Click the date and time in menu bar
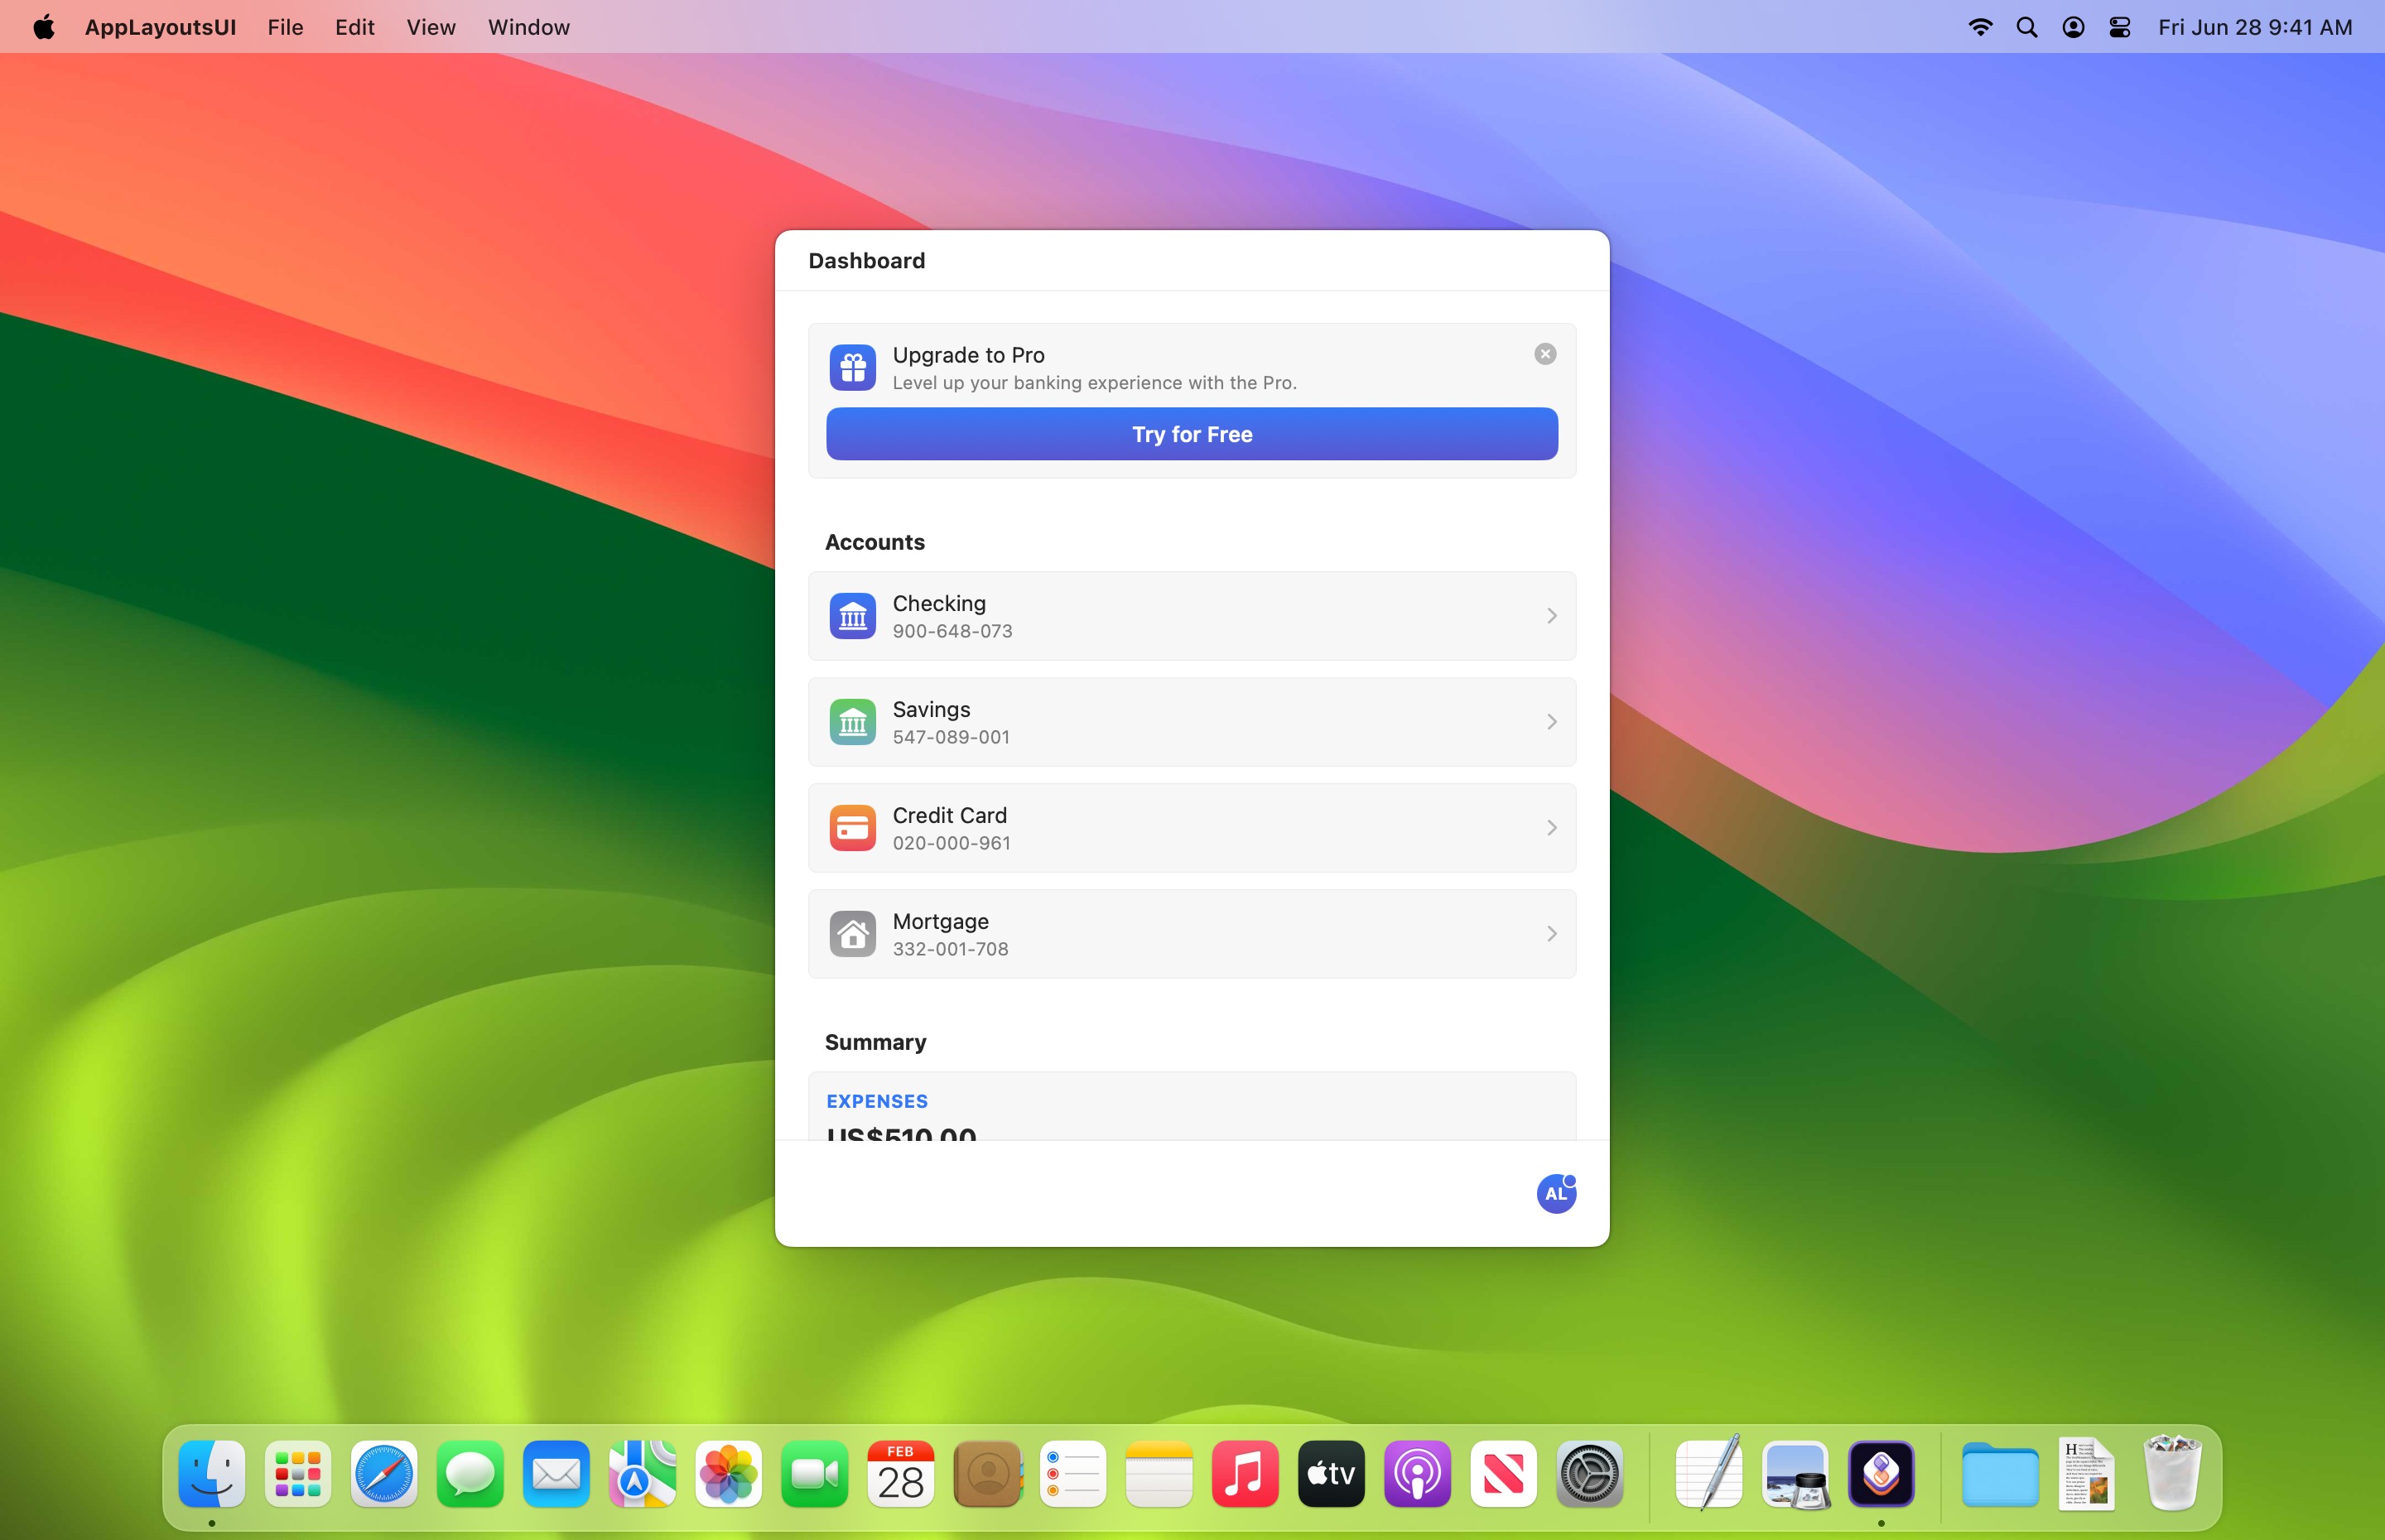 click(x=2255, y=27)
